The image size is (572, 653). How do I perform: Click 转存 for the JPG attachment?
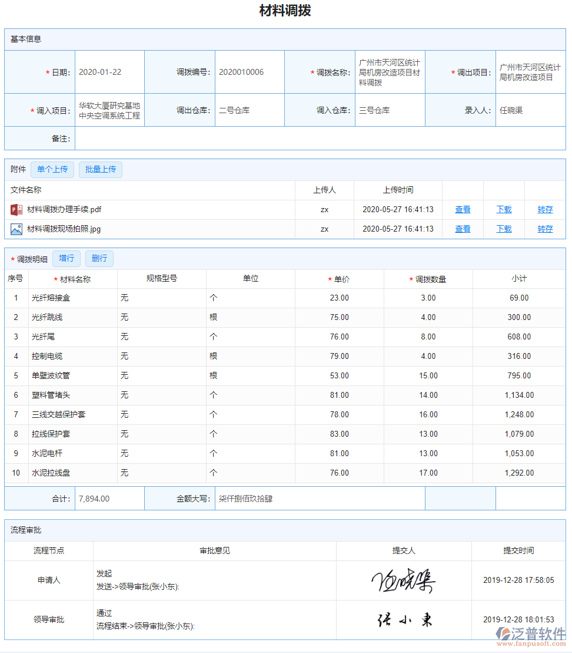coord(545,229)
